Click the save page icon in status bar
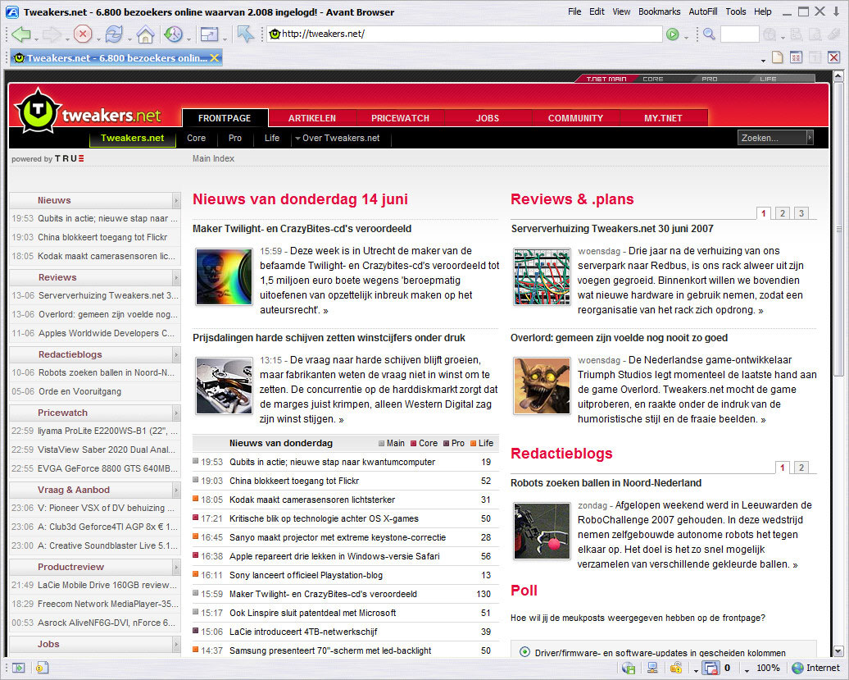 (x=629, y=668)
